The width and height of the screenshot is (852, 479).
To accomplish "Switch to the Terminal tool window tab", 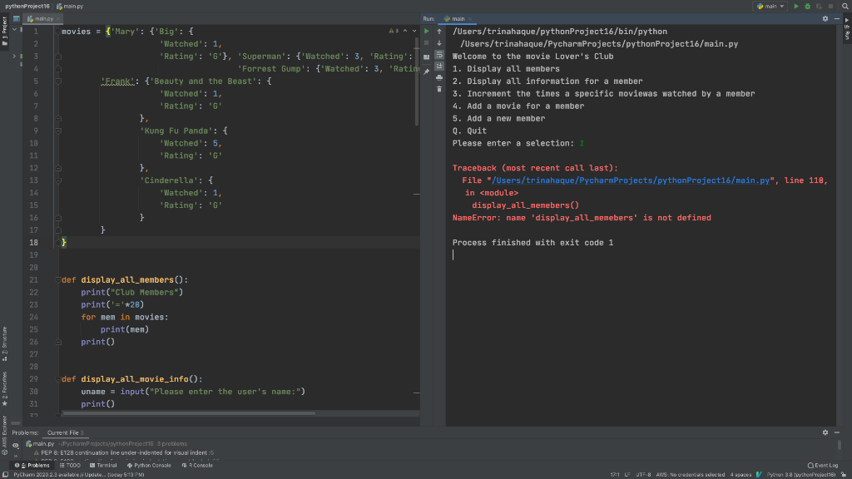I will 104,465.
